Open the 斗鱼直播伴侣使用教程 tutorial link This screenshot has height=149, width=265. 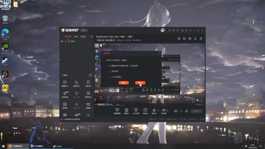[72, 119]
